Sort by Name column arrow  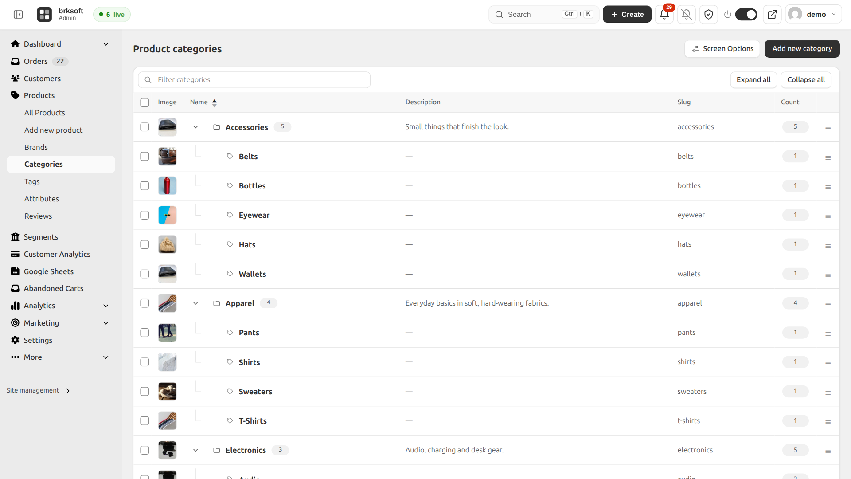coord(215,103)
